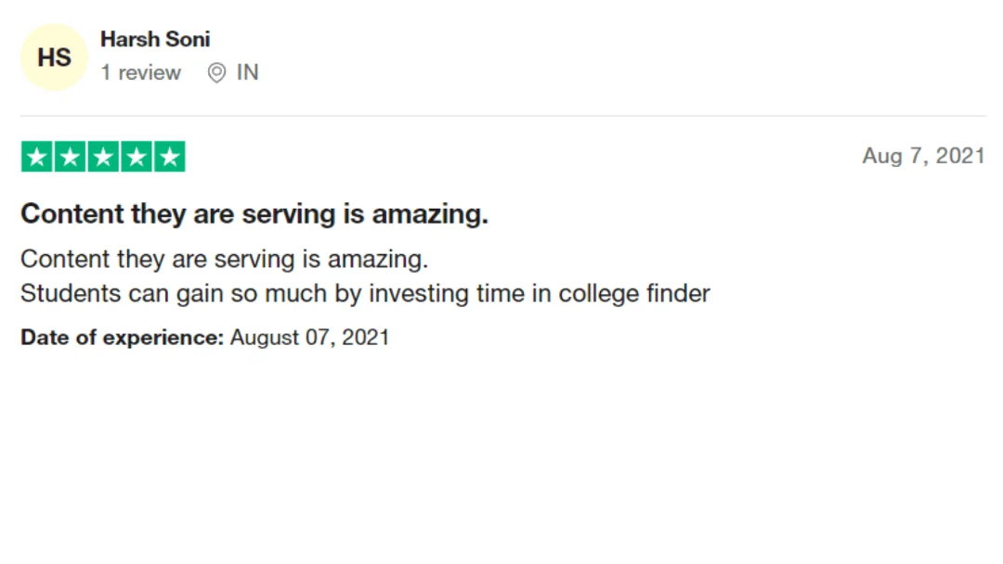
Task: Click the '1 review' count text
Action: (141, 72)
